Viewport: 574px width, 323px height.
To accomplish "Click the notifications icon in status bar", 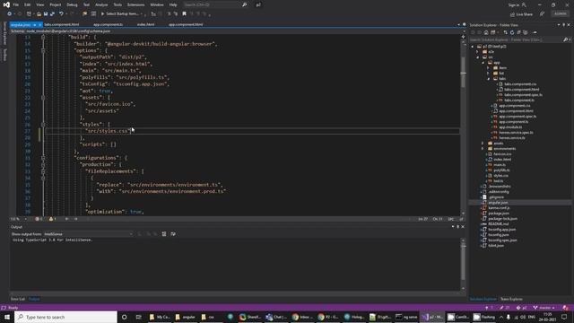I will [x=566, y=308].
